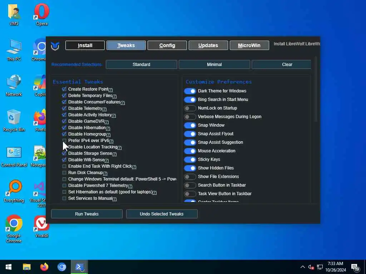Switch to the Config tab

167,45
